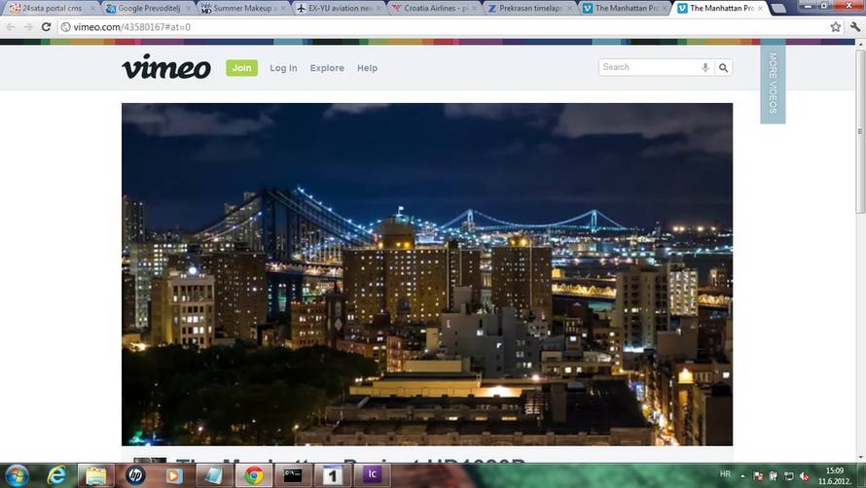Click the scrollbar down arrow
The width and height of the screenshot is (866, 488).
tap(860, 458)
